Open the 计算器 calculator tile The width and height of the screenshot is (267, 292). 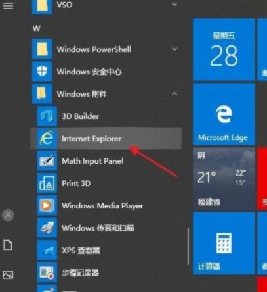click(x=224, y=243)
